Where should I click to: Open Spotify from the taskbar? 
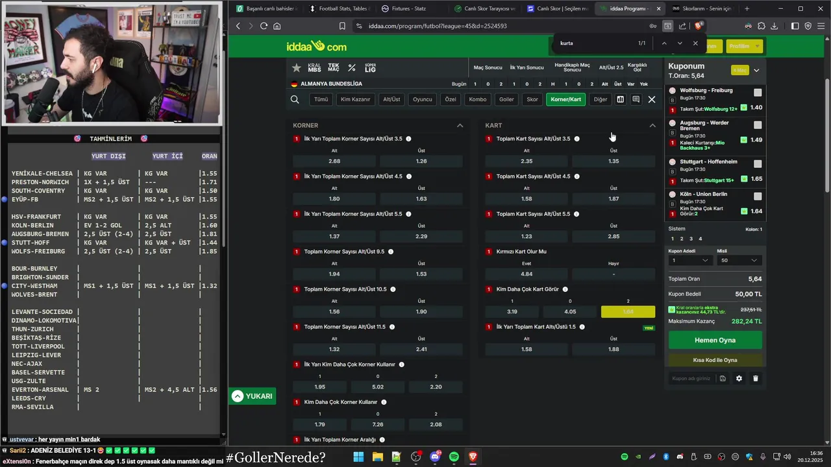tap(454, 457)
